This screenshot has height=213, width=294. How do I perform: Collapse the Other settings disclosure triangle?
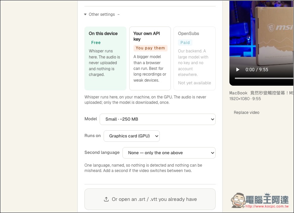point(85,14)
